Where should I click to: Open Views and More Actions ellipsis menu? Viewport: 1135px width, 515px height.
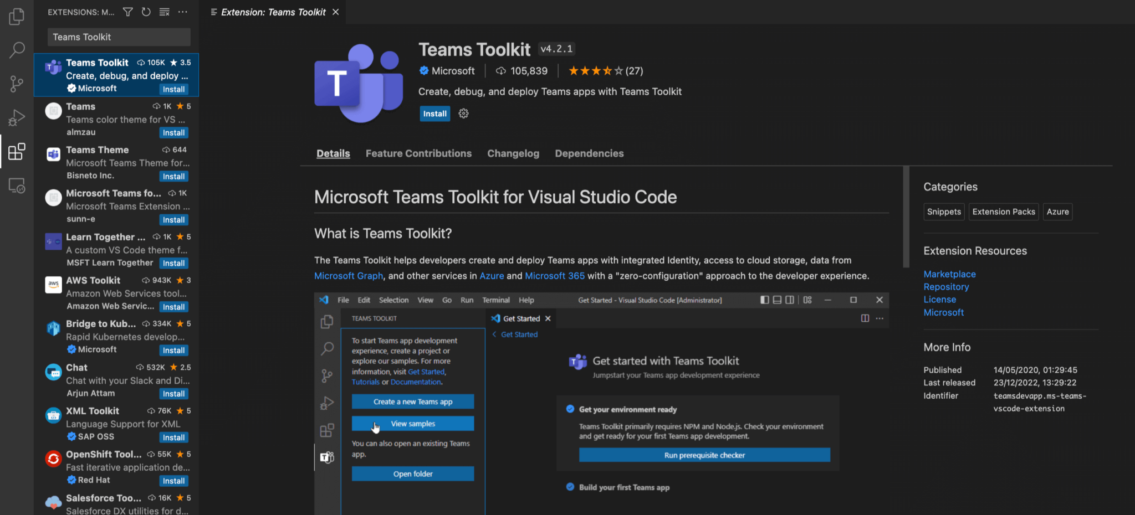[x=183, y=12]
